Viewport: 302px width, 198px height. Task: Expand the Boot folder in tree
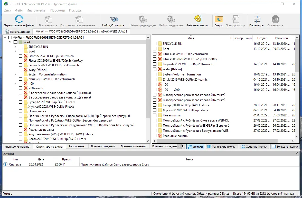pos(15,51)
